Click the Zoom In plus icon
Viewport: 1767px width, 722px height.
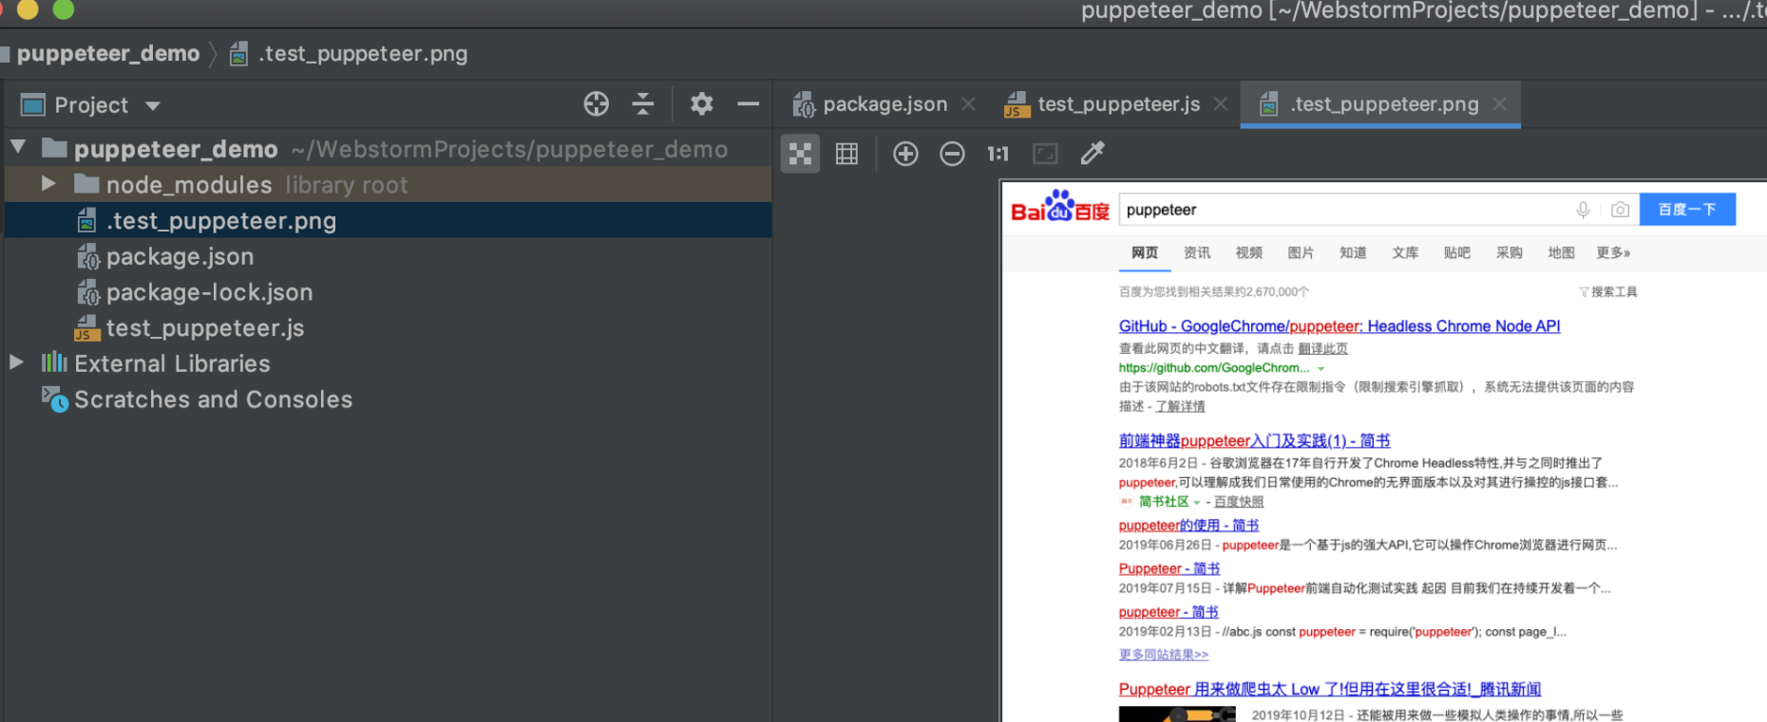click(x=905, y=154)
